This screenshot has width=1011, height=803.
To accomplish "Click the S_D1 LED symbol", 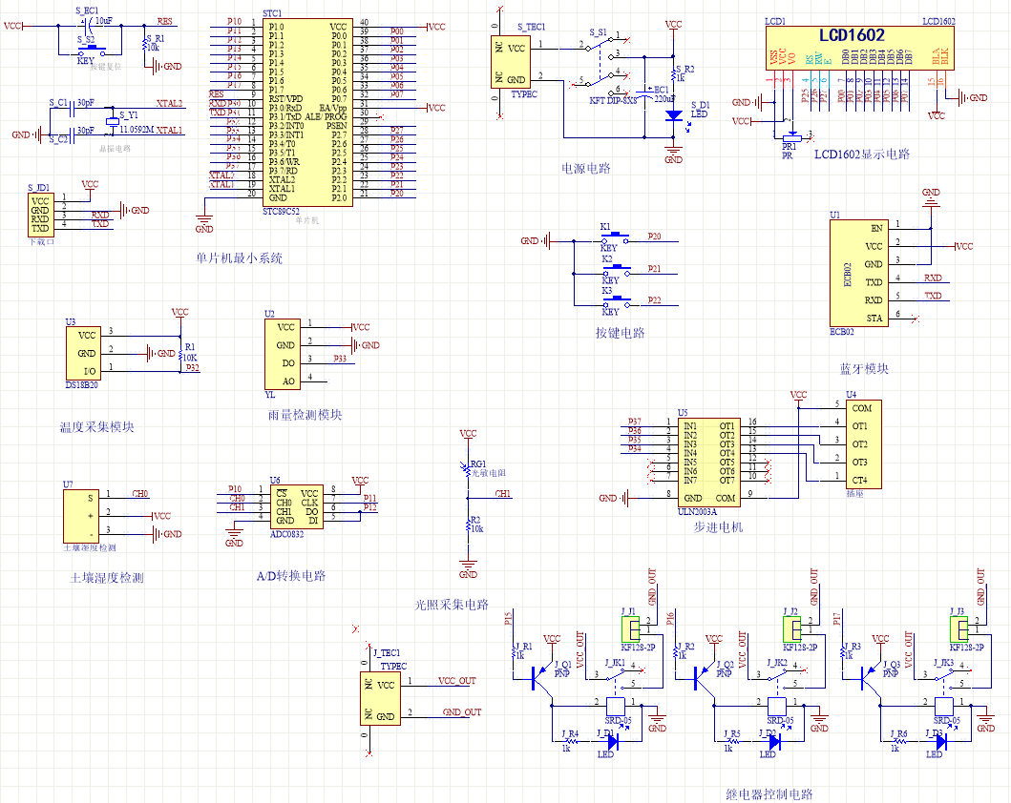I will (x=674, y=116).
